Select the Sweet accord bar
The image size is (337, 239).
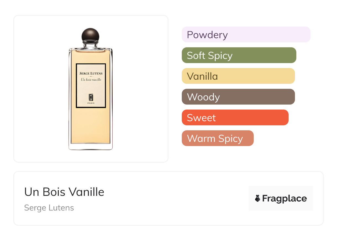coord(235,118)
